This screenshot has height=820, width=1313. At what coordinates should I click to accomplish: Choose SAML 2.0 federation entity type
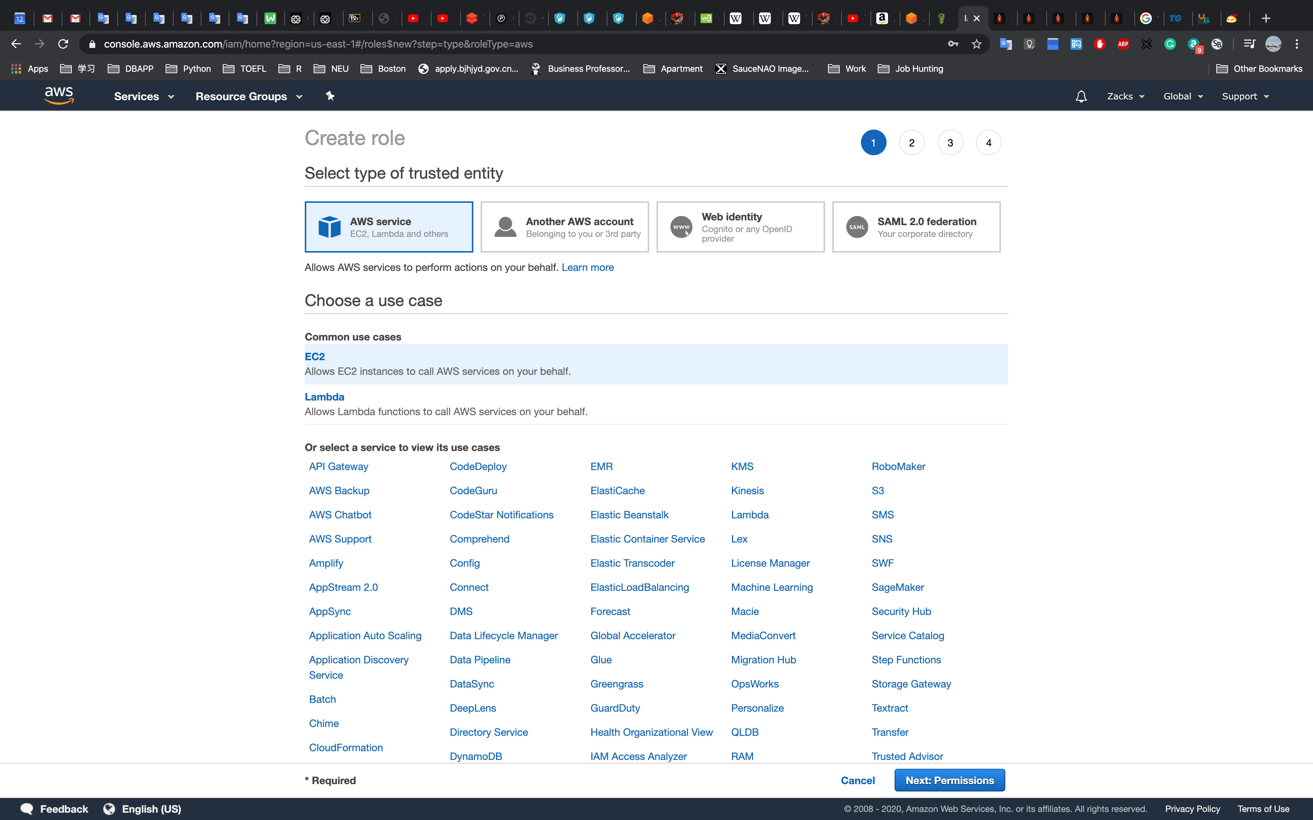(x=916, y=227)
